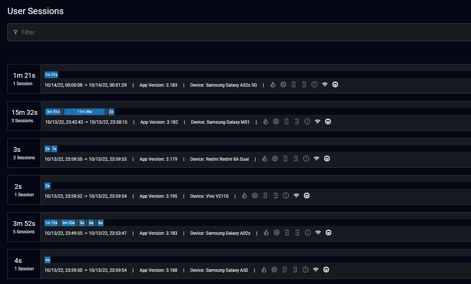
Task: Click the highlighted memory chip icon in Vivo V2110 row
Action: coord(306,196)
